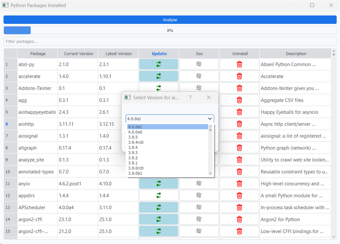Viewport: 340px width, 244px height.
Task: Uninstall APScheduler with trash icon
Action: [239, 207]
